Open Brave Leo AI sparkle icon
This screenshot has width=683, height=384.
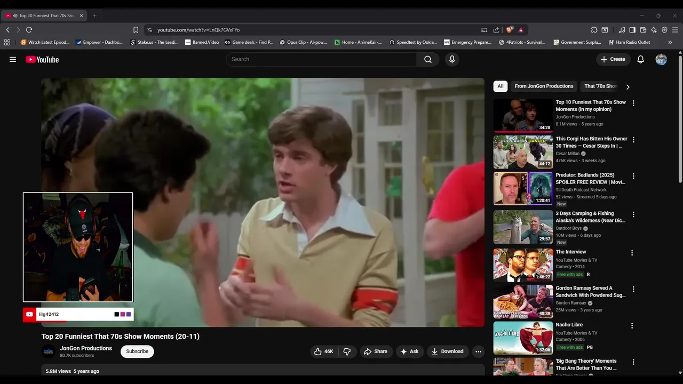tap(654, 30)
